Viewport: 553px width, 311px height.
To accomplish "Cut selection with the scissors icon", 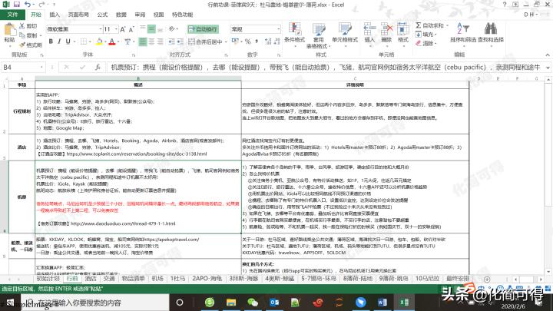I will [28, 26].
